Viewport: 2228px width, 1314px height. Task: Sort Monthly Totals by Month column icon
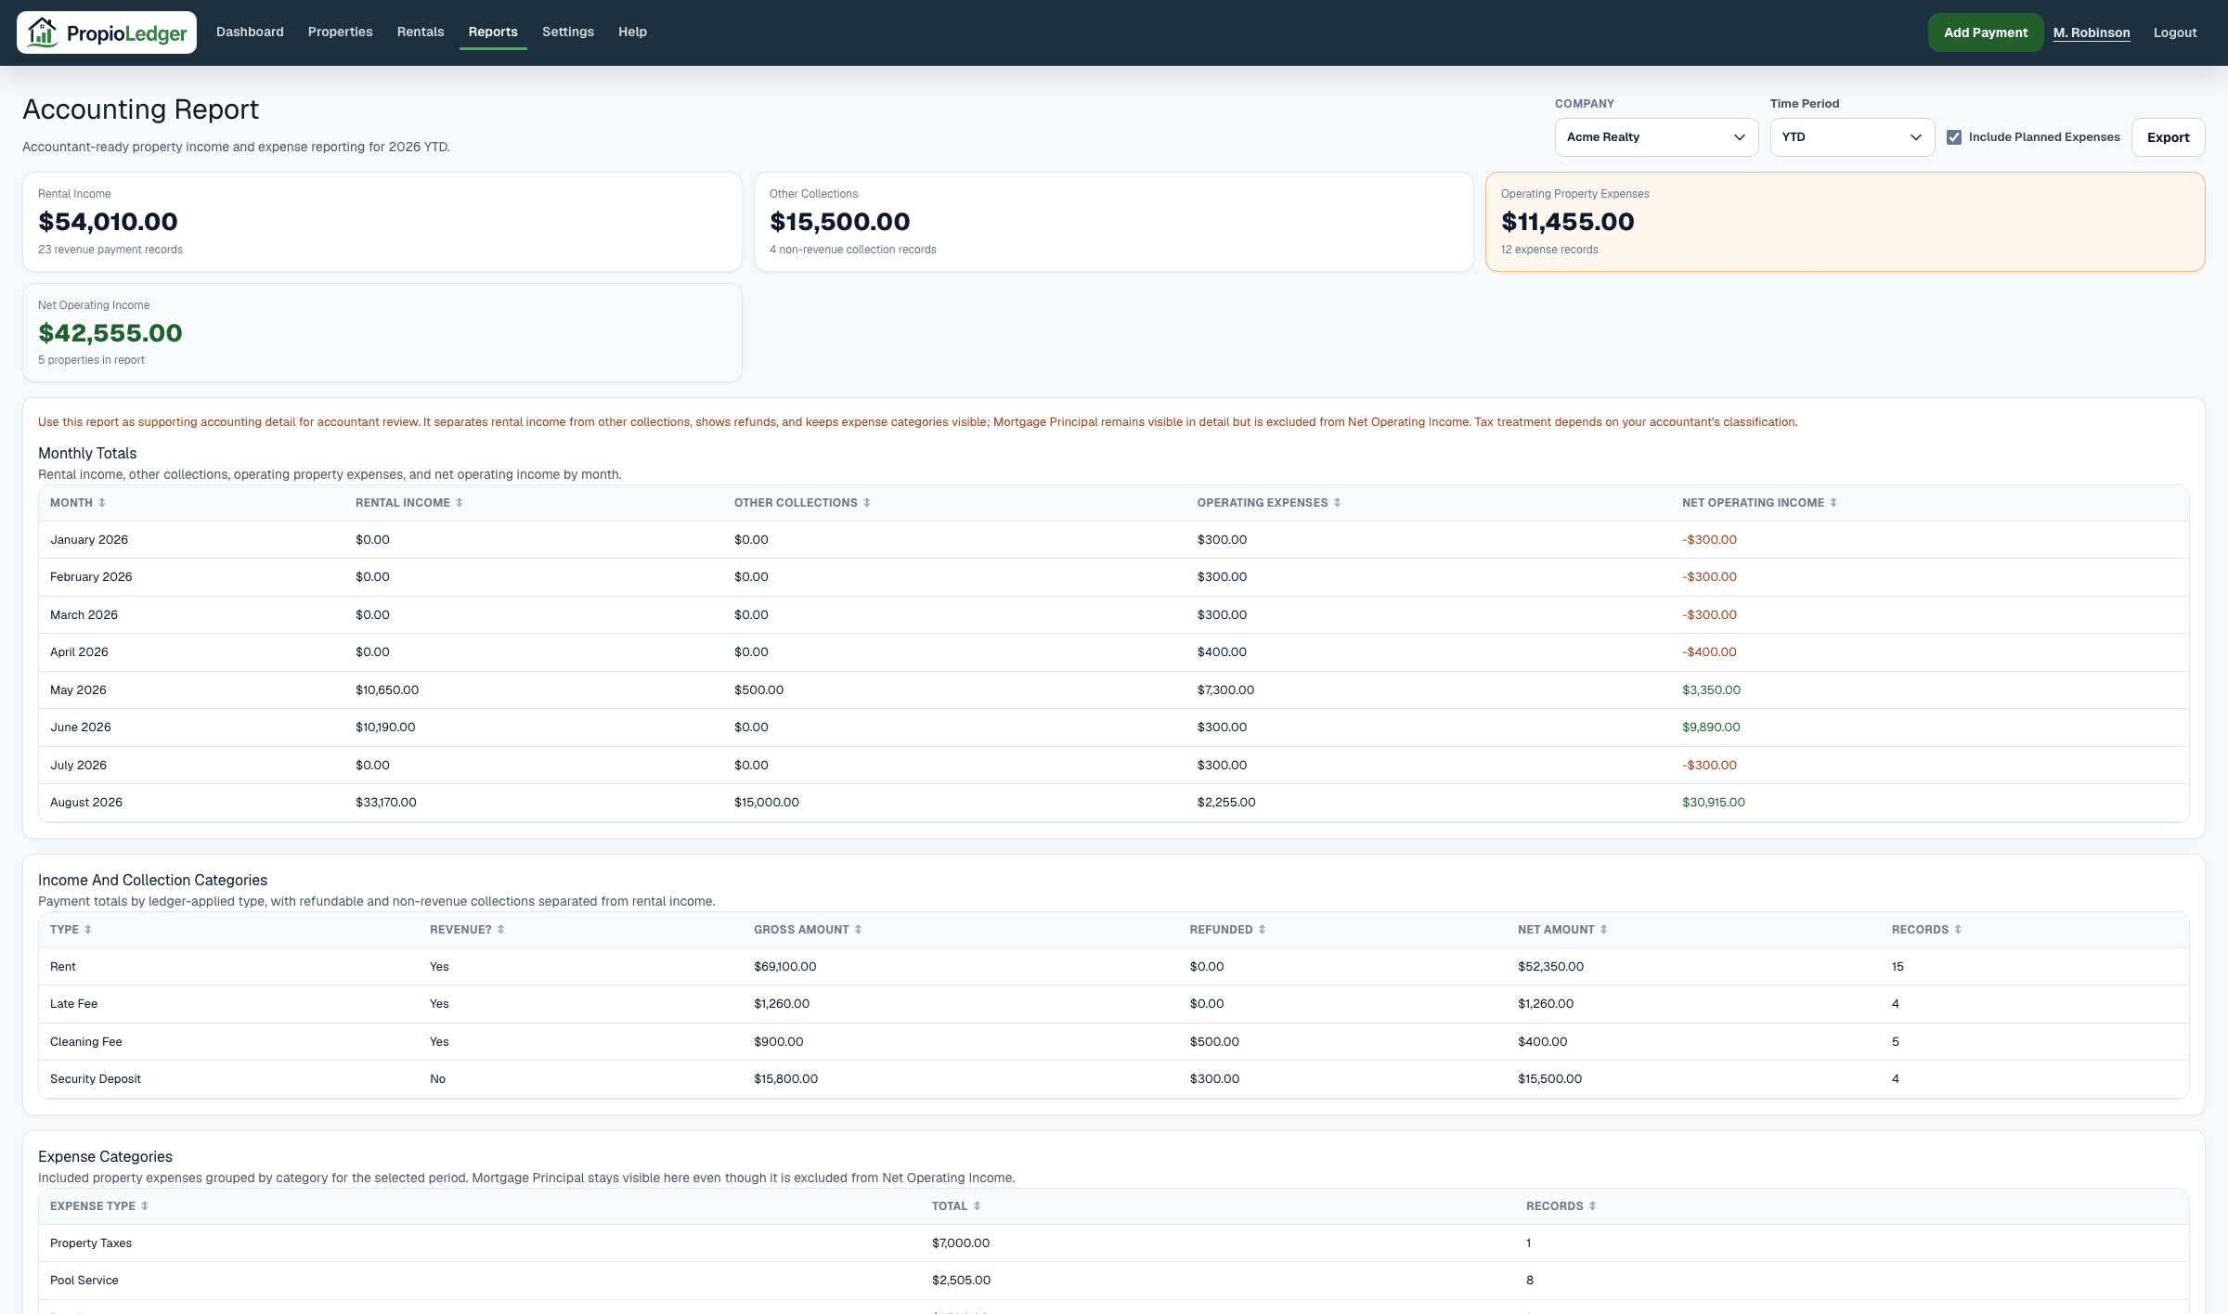click(x=102, y=503)
